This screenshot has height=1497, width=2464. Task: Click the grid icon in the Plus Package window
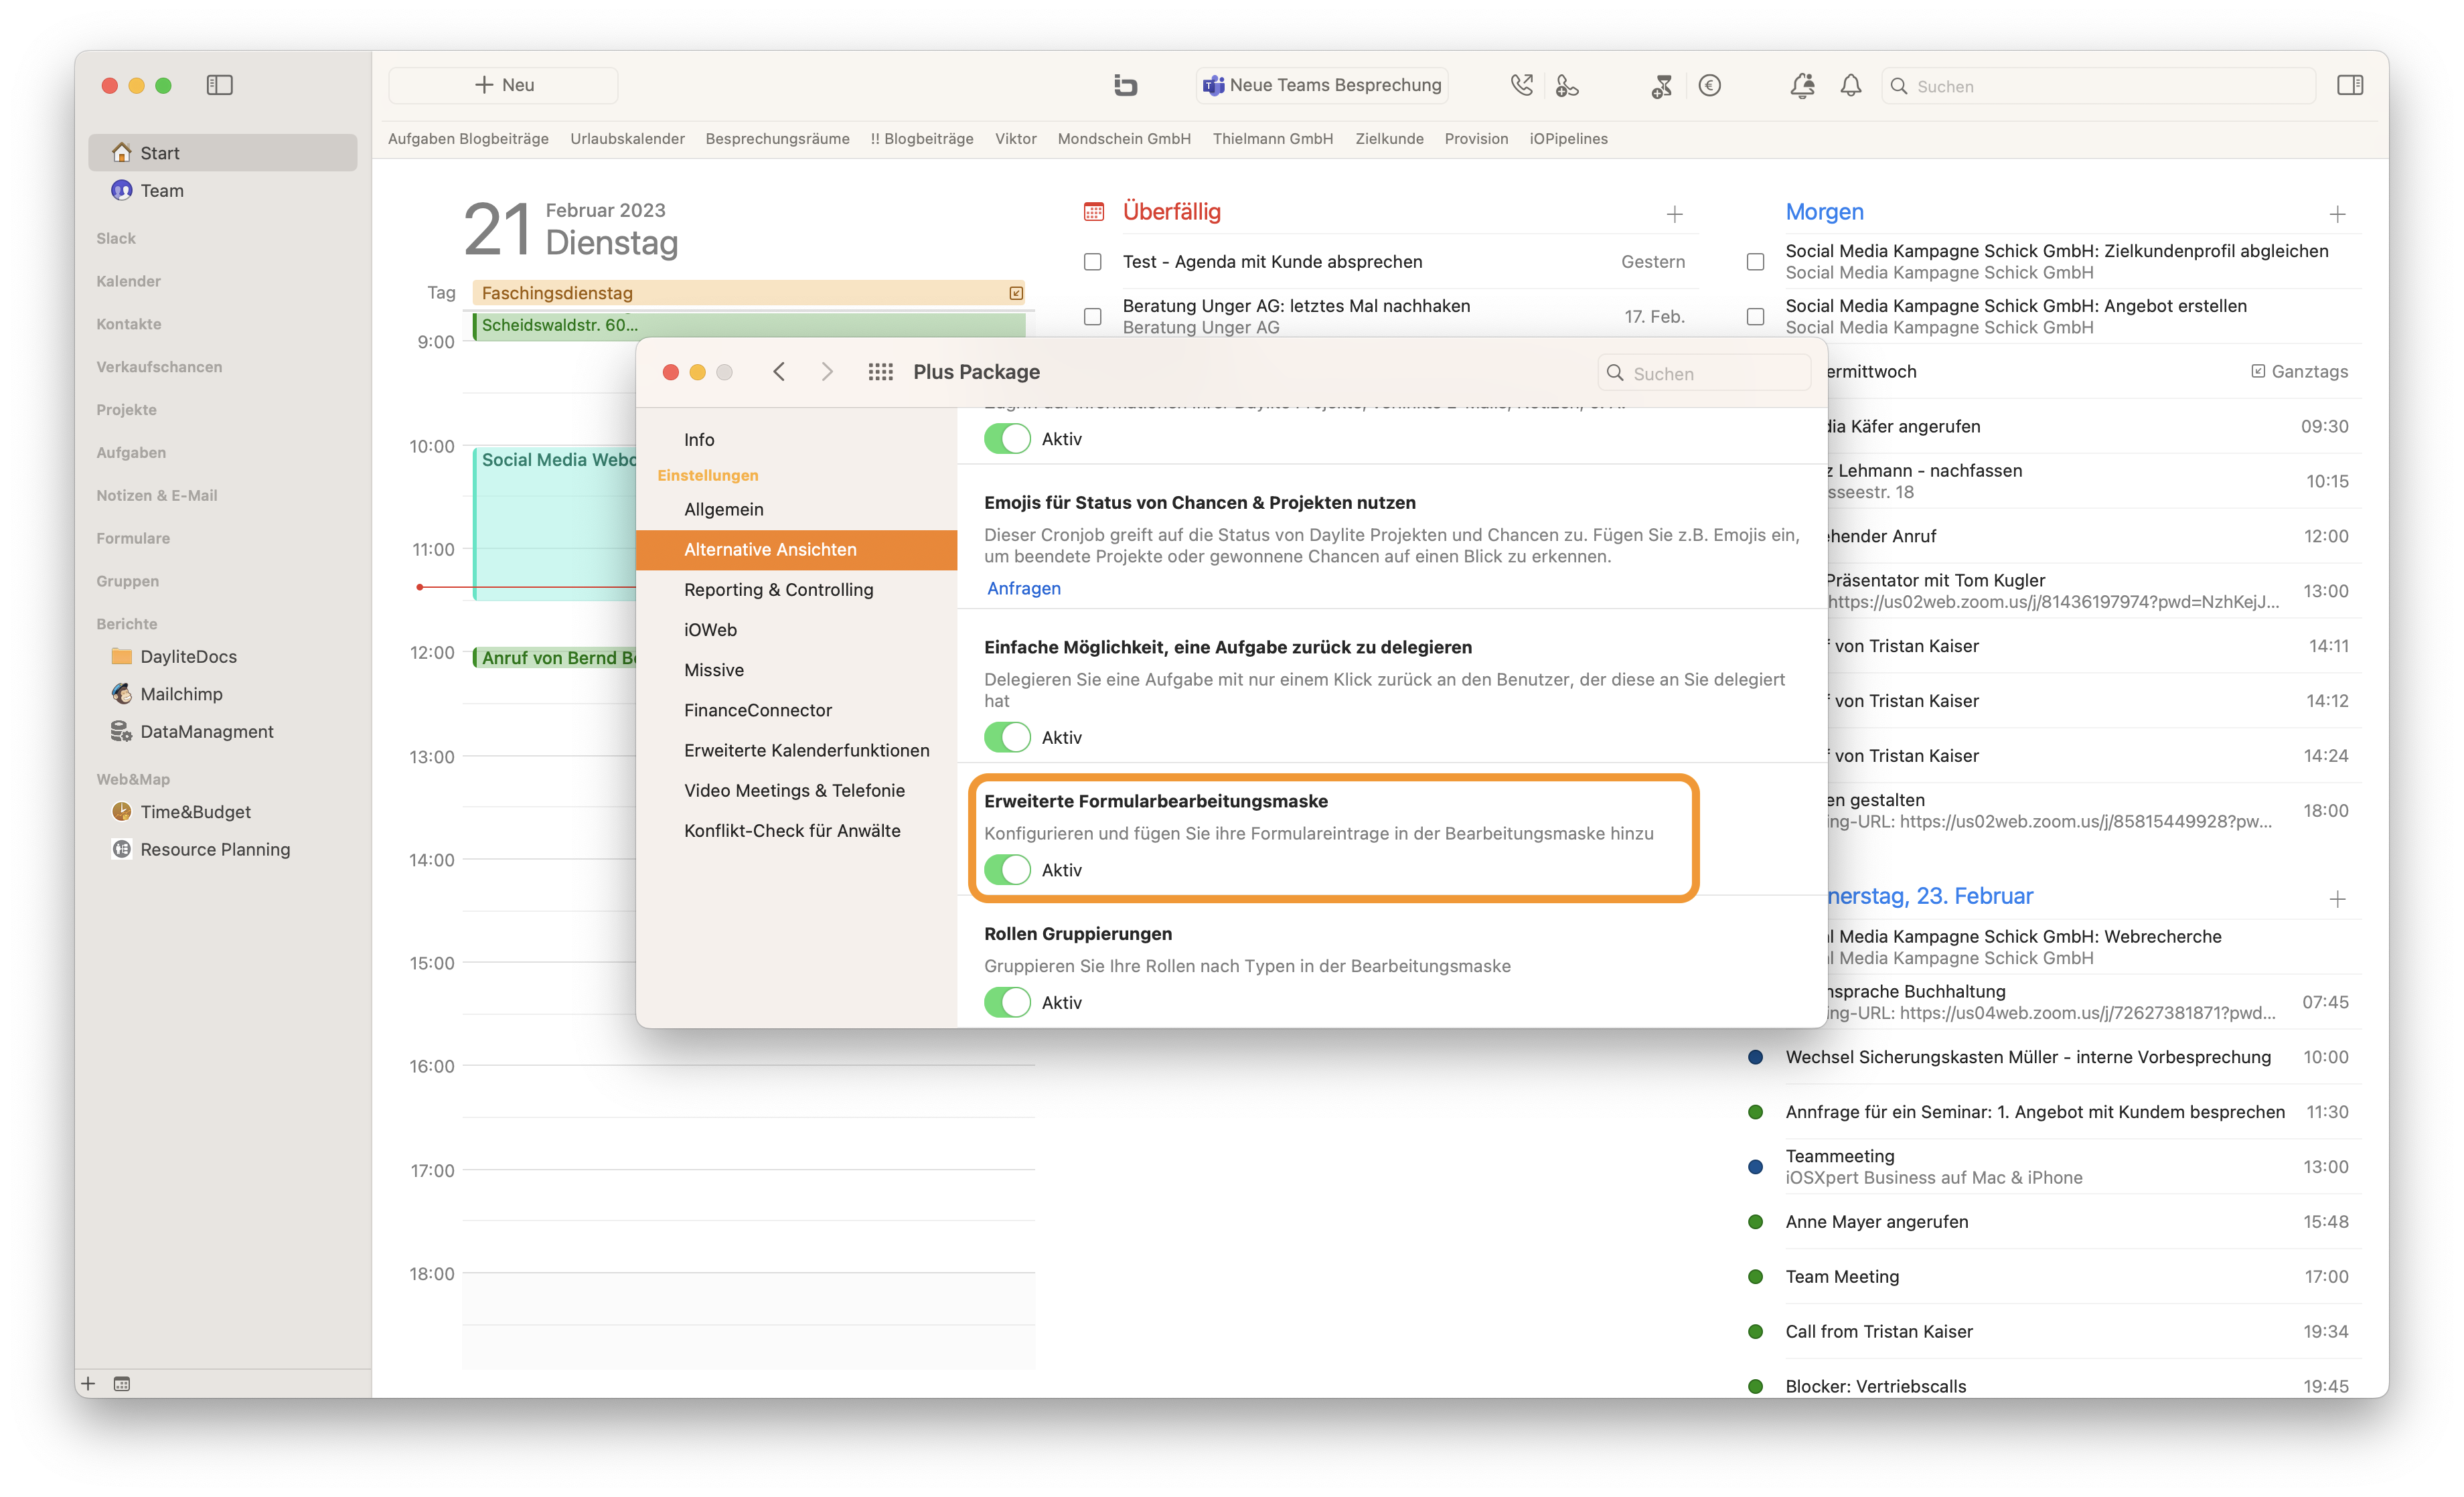click(x=880, y=371)
